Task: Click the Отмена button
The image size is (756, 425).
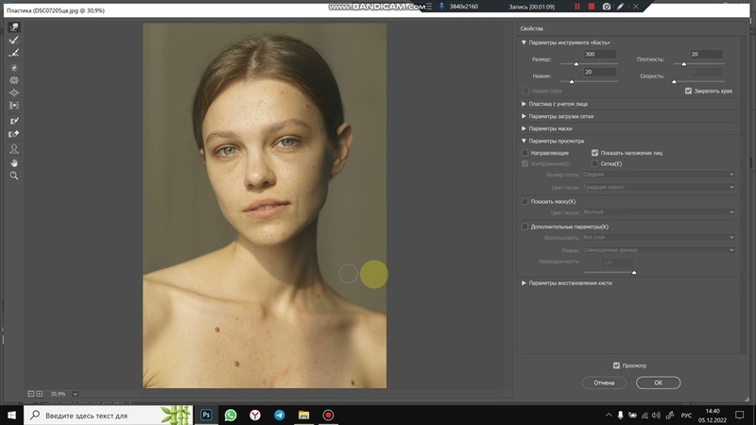Action: 604,382
